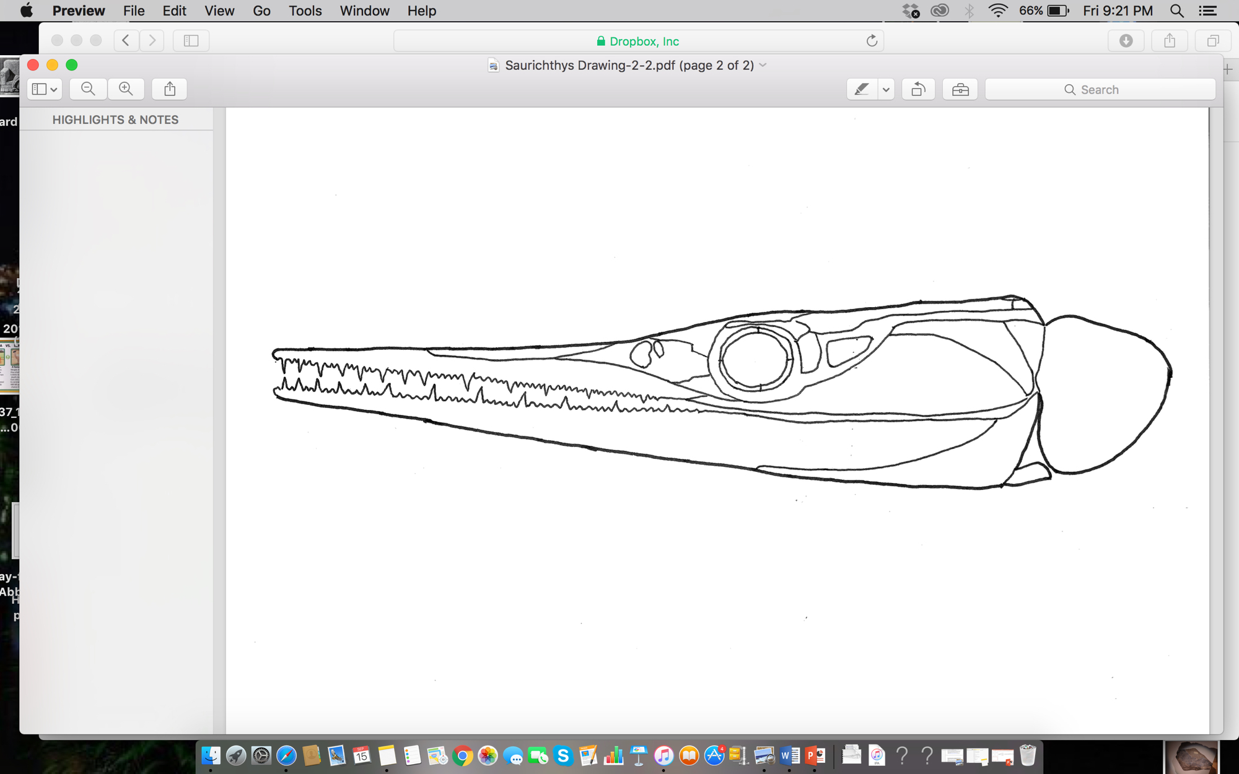Open Safari tab overview icon
1239x774 pixels.
pos(1212,41)
